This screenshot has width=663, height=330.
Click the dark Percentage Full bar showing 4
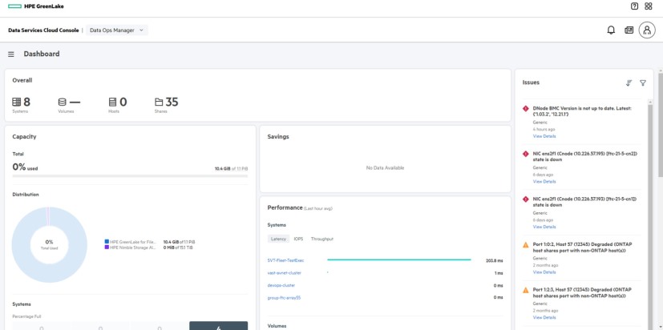pyautogui.click(x=219, y=326)
